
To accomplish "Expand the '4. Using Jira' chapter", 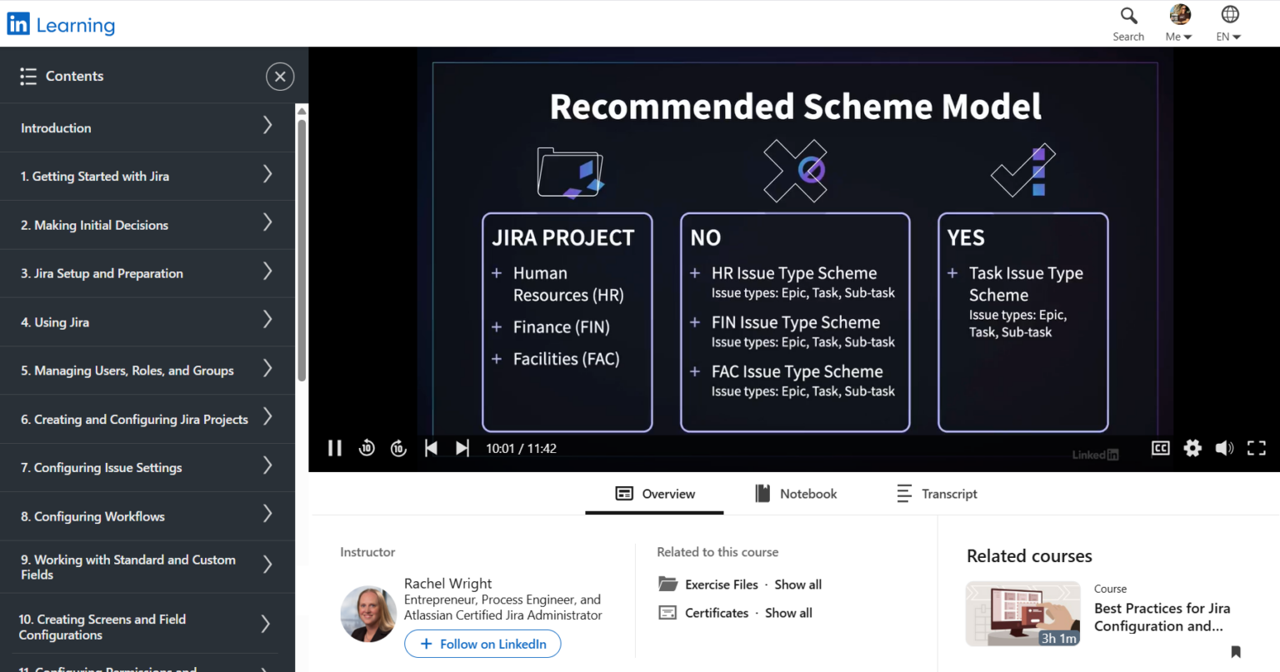I will (147, 321).
